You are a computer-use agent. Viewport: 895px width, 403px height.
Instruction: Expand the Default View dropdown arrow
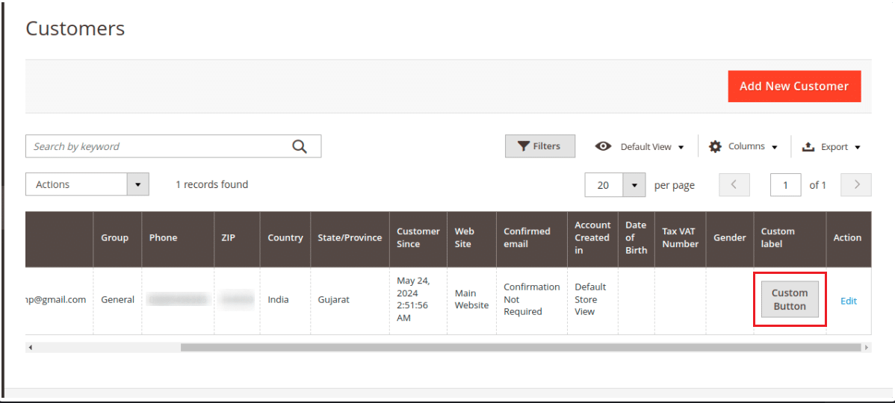point(681,148)
